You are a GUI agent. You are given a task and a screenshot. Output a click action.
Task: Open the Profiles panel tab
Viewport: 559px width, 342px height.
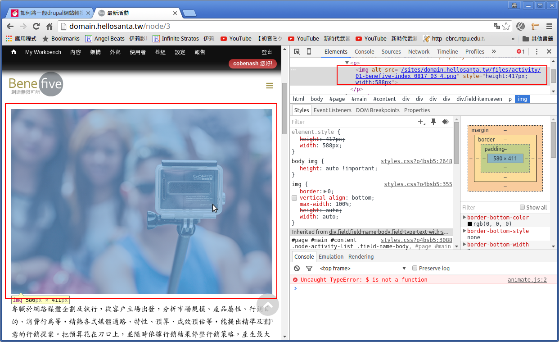click(475, 52)
